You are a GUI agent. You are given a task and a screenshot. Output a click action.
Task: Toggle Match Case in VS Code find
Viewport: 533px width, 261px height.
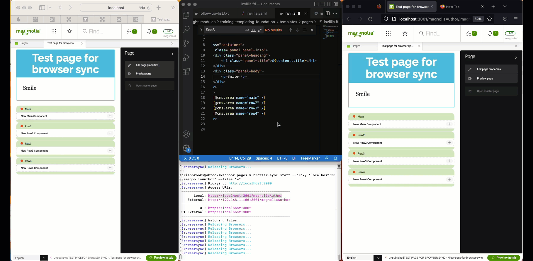247,30
